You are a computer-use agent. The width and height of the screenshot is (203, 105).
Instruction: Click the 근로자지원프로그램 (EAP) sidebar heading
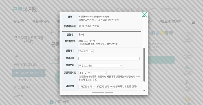pyautogui.click(x=29, y=40)
